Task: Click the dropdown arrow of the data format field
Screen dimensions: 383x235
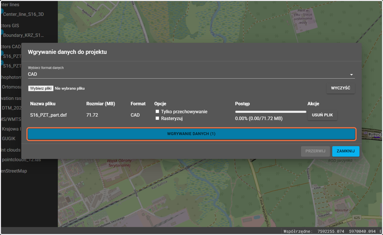Action: click(x=351, y=75)
